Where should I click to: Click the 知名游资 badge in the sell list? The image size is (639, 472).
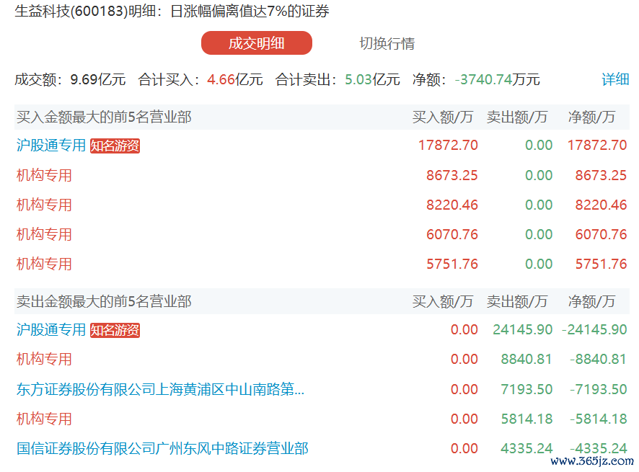coord(115,330)
